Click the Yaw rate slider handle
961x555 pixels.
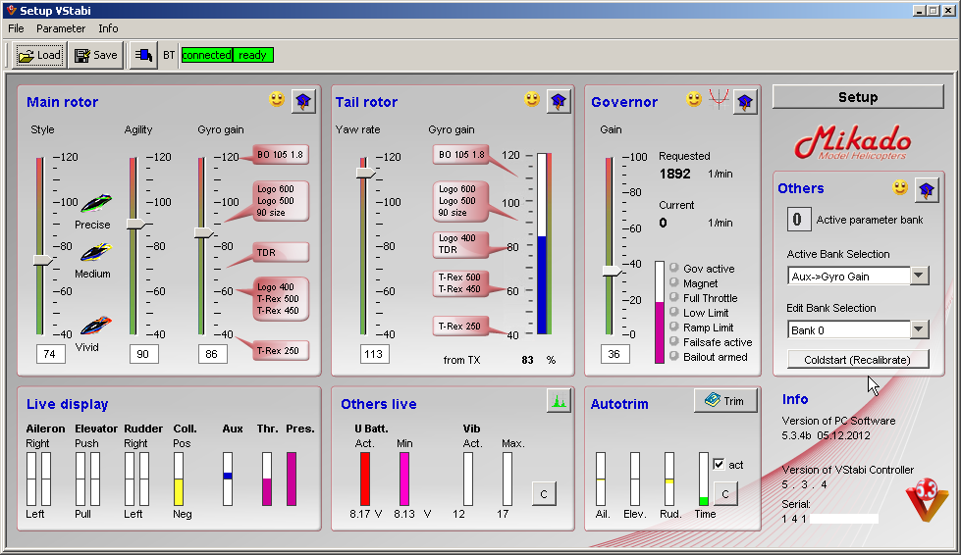(365, 172)
